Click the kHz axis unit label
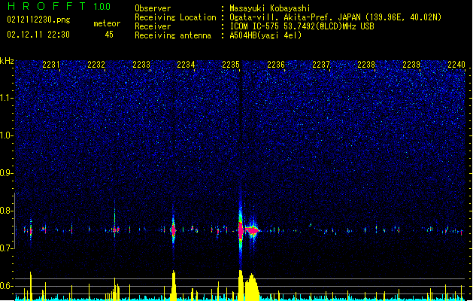Image resolution: width=473 pixels, height=301 pixels. click(7, 61)
